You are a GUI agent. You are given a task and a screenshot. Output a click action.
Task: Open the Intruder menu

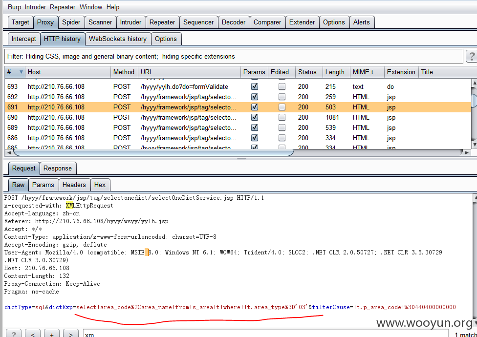click(x=35, y=7)
